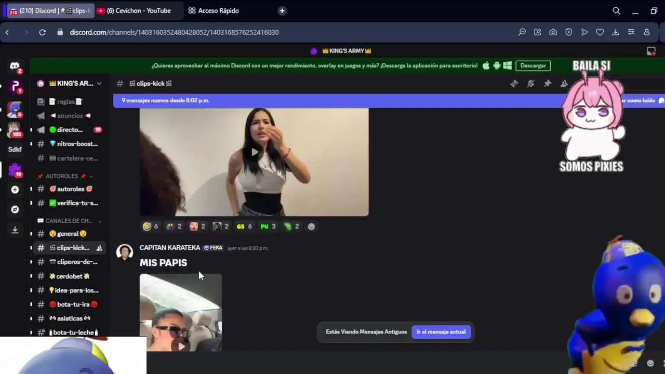Click the Descargar button in green banner
This screenshot has height=374, width=665.
coord(533,66)
